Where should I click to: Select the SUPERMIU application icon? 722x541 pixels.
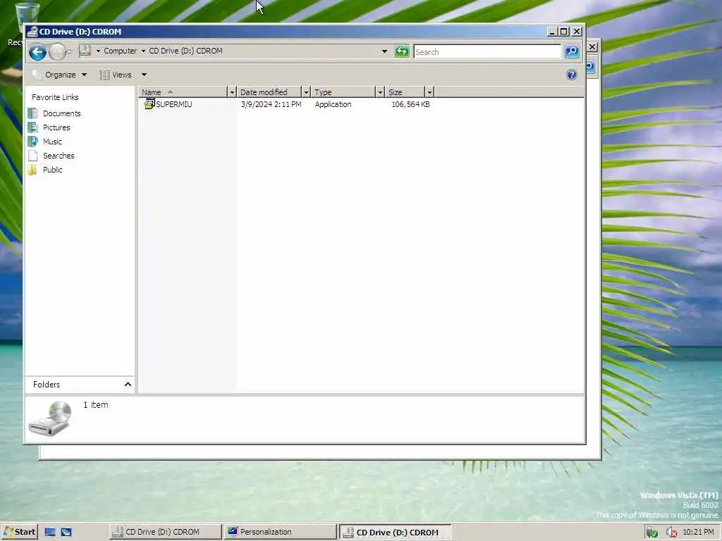pos(149,104)
